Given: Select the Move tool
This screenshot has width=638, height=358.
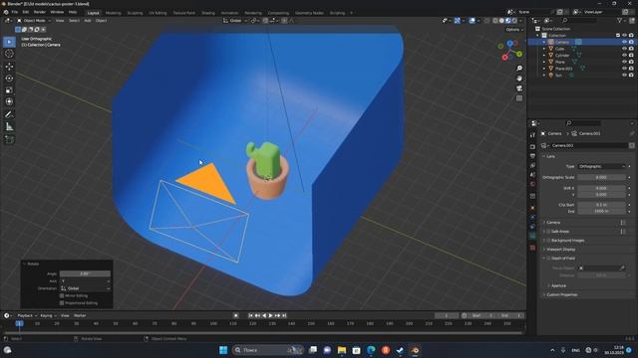Looking at the screenshot, I should [x=9, y=67].
